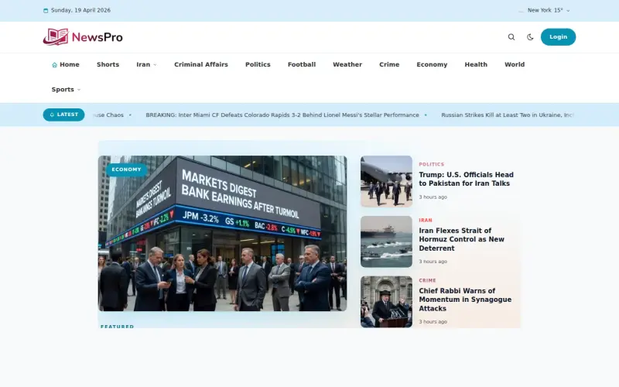The image size is (619, 387).
Task: Click the search magnifier icon
Action: pyautogui.click(x=511, y=37)
